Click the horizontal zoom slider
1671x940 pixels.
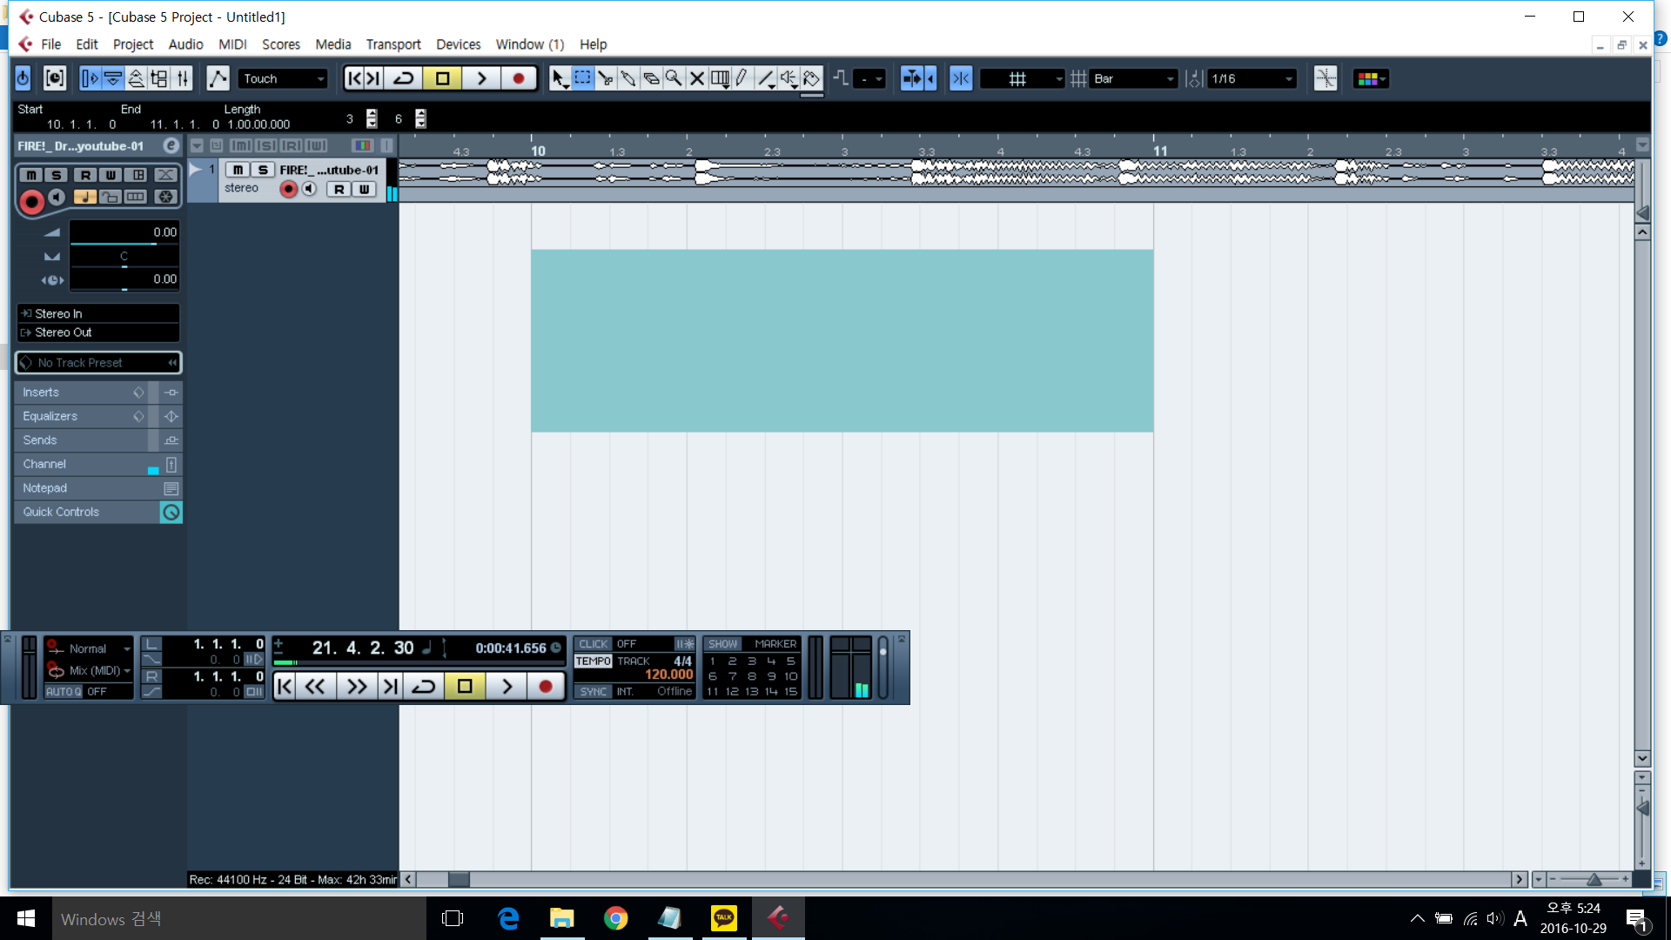pyautogui.click(x=1592, y=880)
